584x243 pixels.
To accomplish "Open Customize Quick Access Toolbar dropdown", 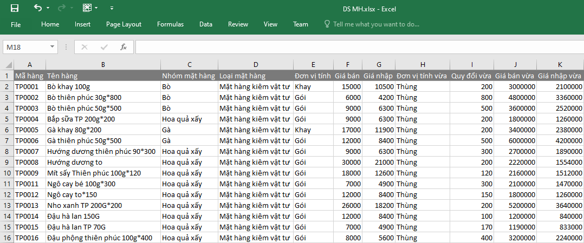I will coord(112,9).
